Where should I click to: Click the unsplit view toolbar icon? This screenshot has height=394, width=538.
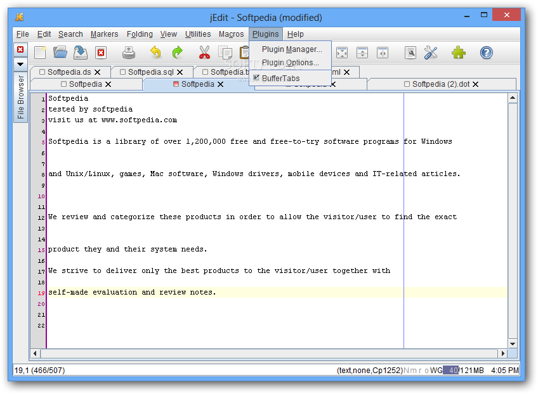point(342,53)
